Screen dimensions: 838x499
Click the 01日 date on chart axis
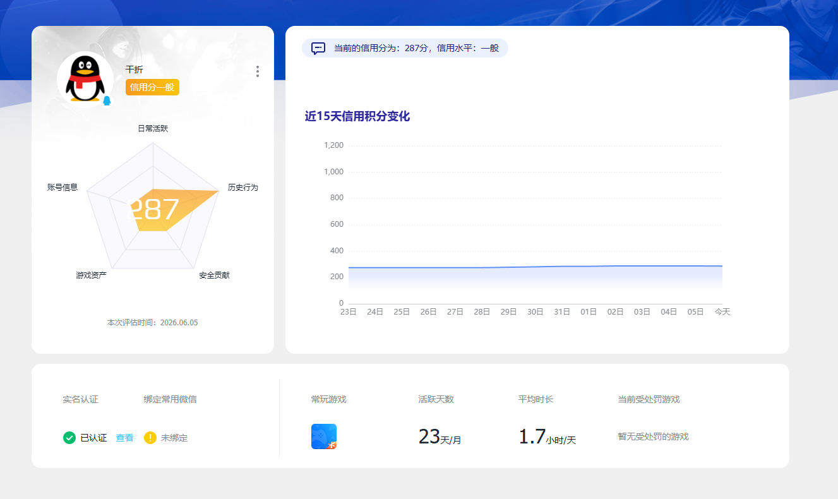589,312
